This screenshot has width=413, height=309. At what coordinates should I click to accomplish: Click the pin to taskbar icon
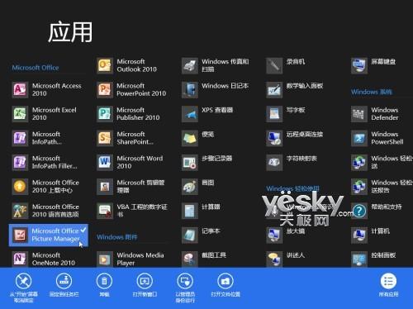(64, 281)
